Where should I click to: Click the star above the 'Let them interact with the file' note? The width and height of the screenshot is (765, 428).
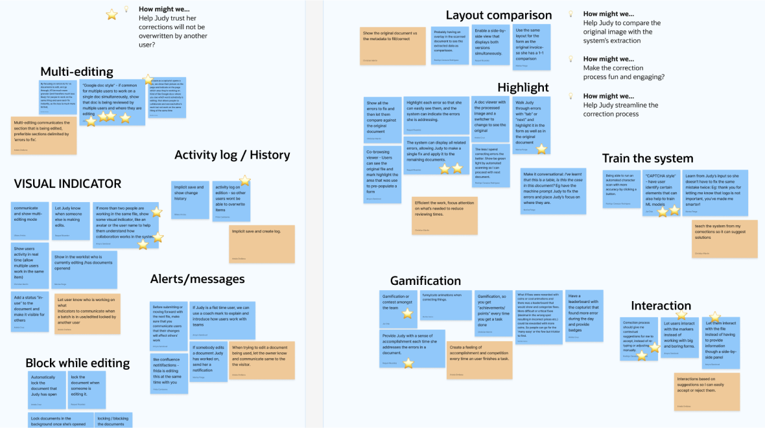tap(714, 317)
